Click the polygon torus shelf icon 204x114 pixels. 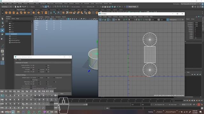click(21, 13)
